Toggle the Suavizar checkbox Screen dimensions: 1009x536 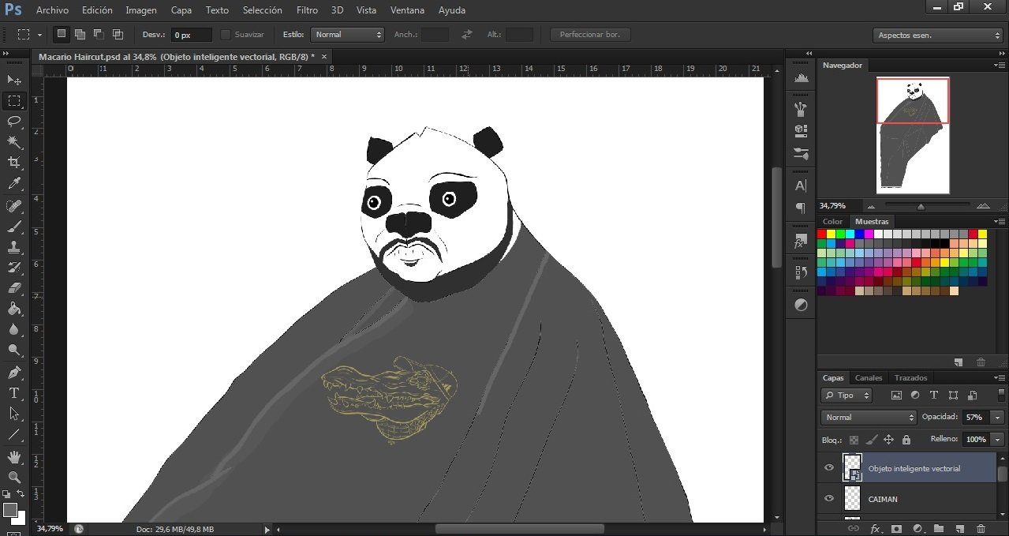(x=226, y=35)
